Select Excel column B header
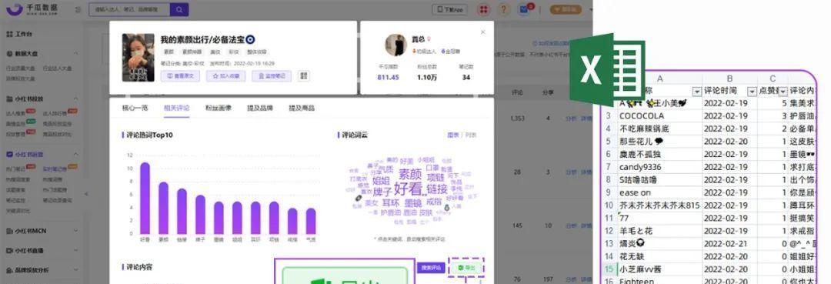This screenshot has width=831, height=284. click(729, 79)
